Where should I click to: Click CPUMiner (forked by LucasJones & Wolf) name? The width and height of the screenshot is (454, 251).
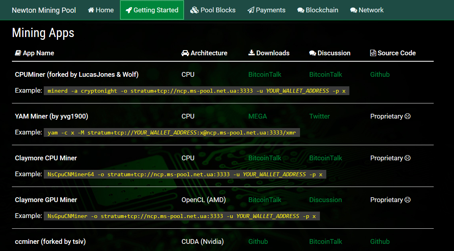(x=77, y=74)
